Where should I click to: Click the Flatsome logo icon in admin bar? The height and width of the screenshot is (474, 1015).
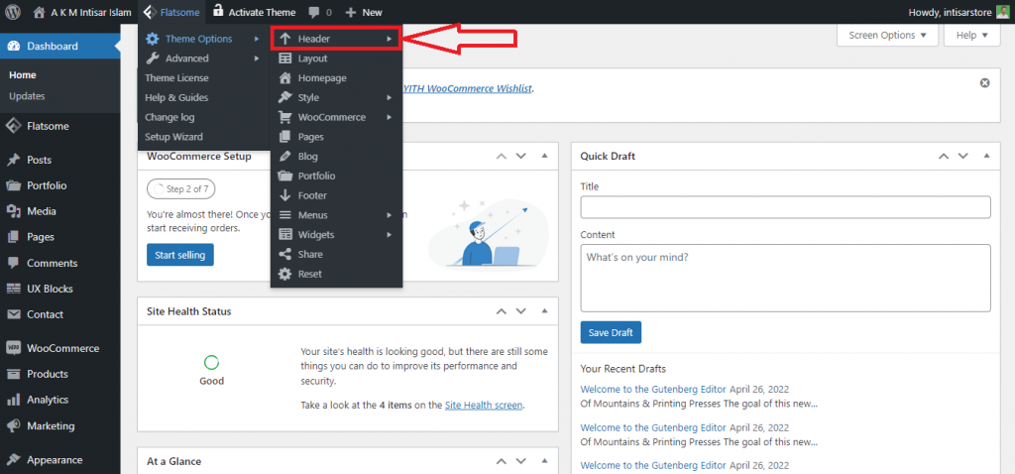point(149,12)
